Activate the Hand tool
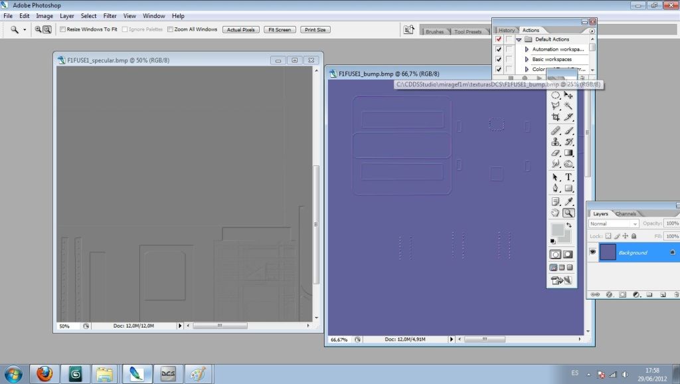Image resolution: width=680 pixels, height=384 pixels. click(556, 213)
